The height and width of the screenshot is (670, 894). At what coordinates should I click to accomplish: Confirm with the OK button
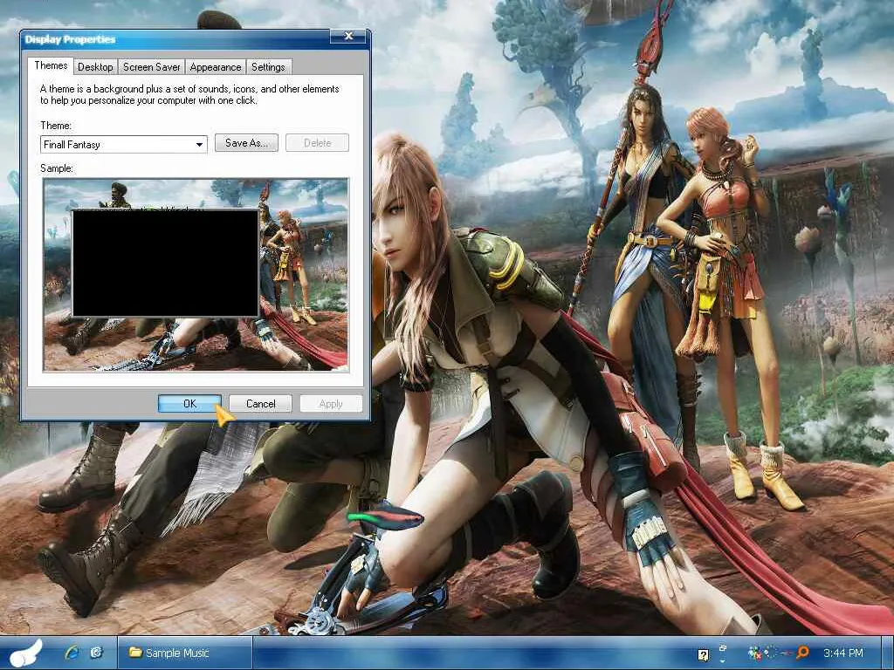tap(189, 403)
